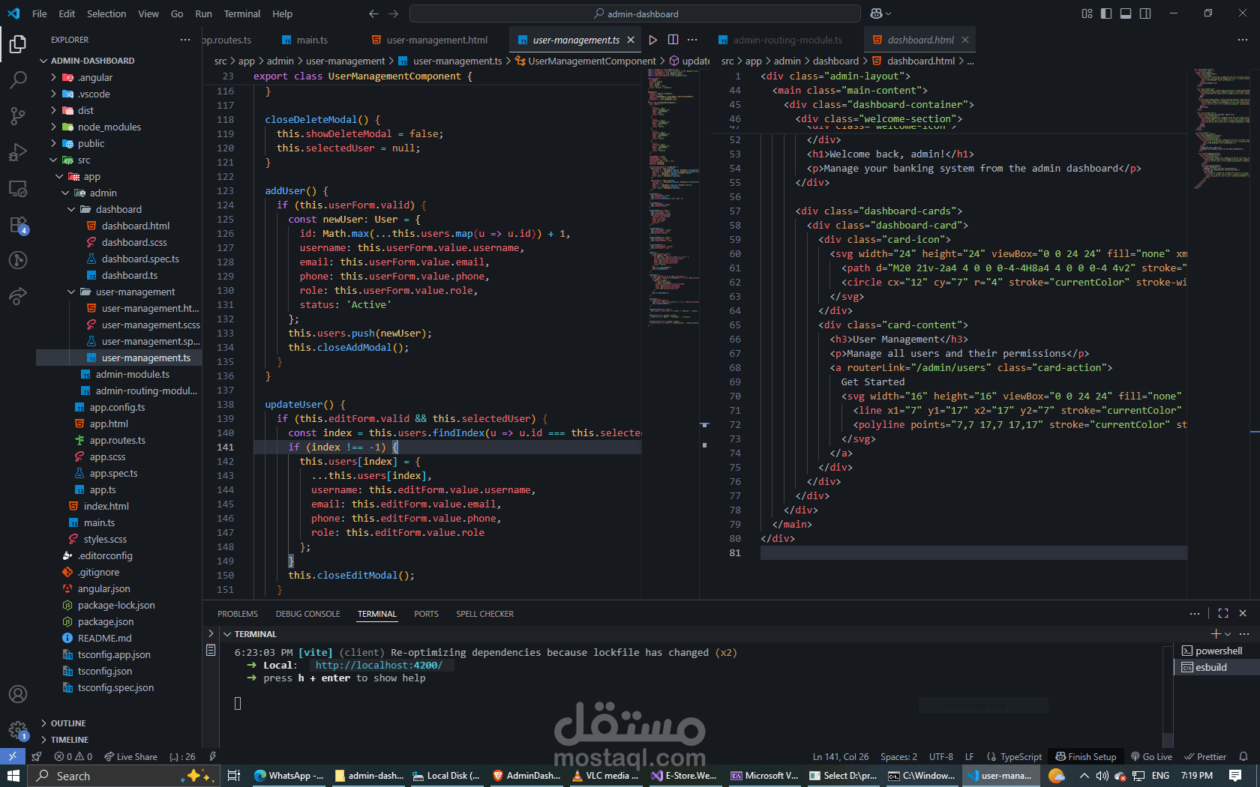Open the Terminal menu
The height and width of the screenshot is (787, 1260).
pyautogui.click(x=241, y=13)
